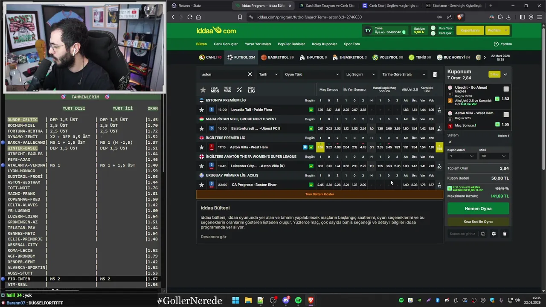The width and height of the screenshot is (546, 307).
Task: Expand the Profilim dropdown arrow
Action: tap(506, 30)
